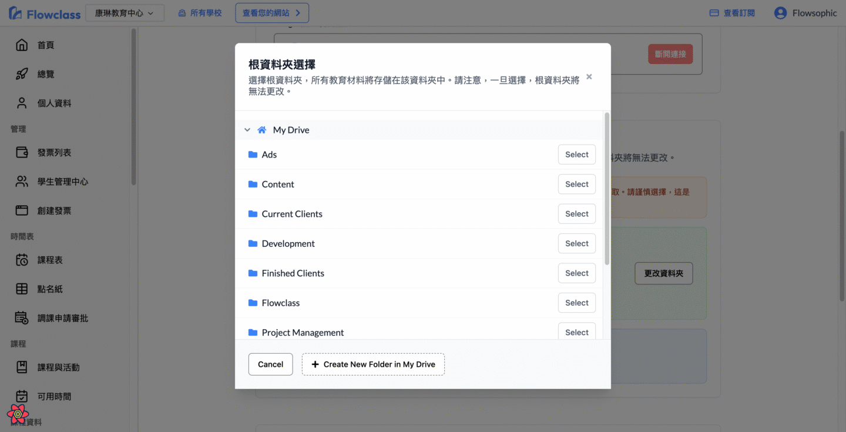Open 查看您的網站 with arrow chevron
Screen dimensions: 846x432
tap(271, 13)
